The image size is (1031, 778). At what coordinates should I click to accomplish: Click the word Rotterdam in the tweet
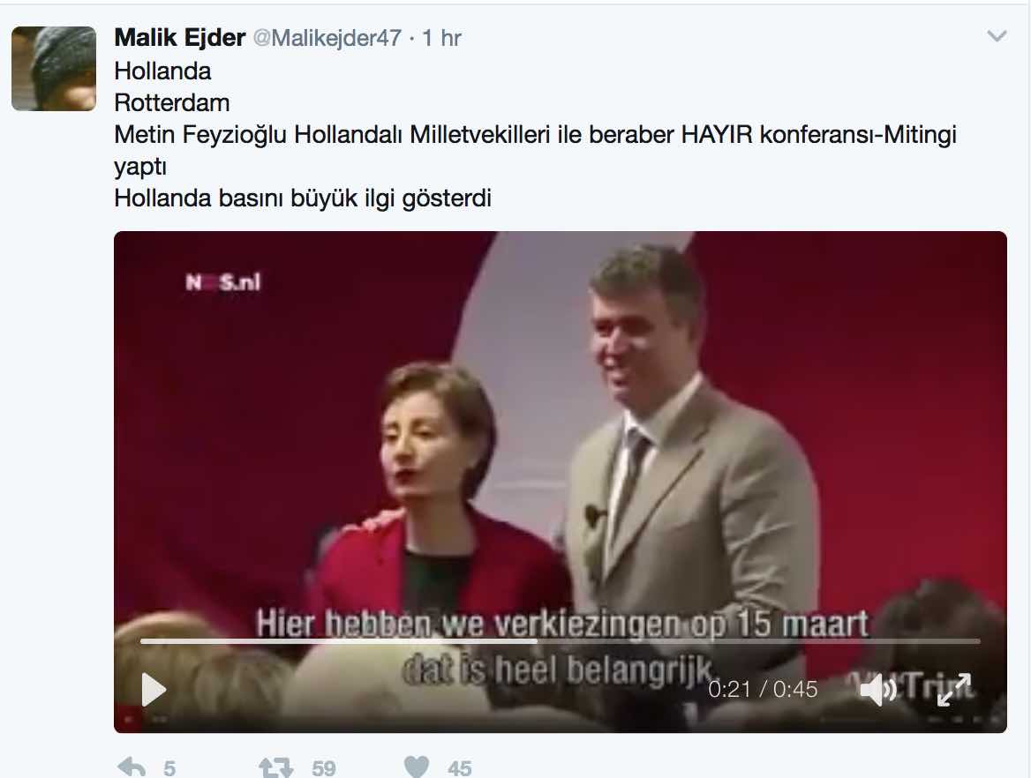pyautogui.click(x=172, y=103)
